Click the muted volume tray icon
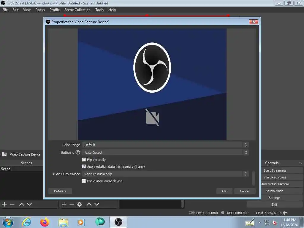Image resolution: width=304 pixels, height=228 pixels. click(274, 223)
